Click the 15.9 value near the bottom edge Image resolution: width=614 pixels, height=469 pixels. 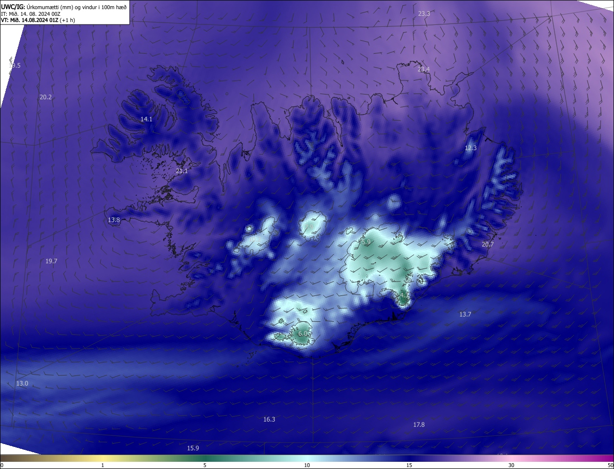click(x=193, y=448)
